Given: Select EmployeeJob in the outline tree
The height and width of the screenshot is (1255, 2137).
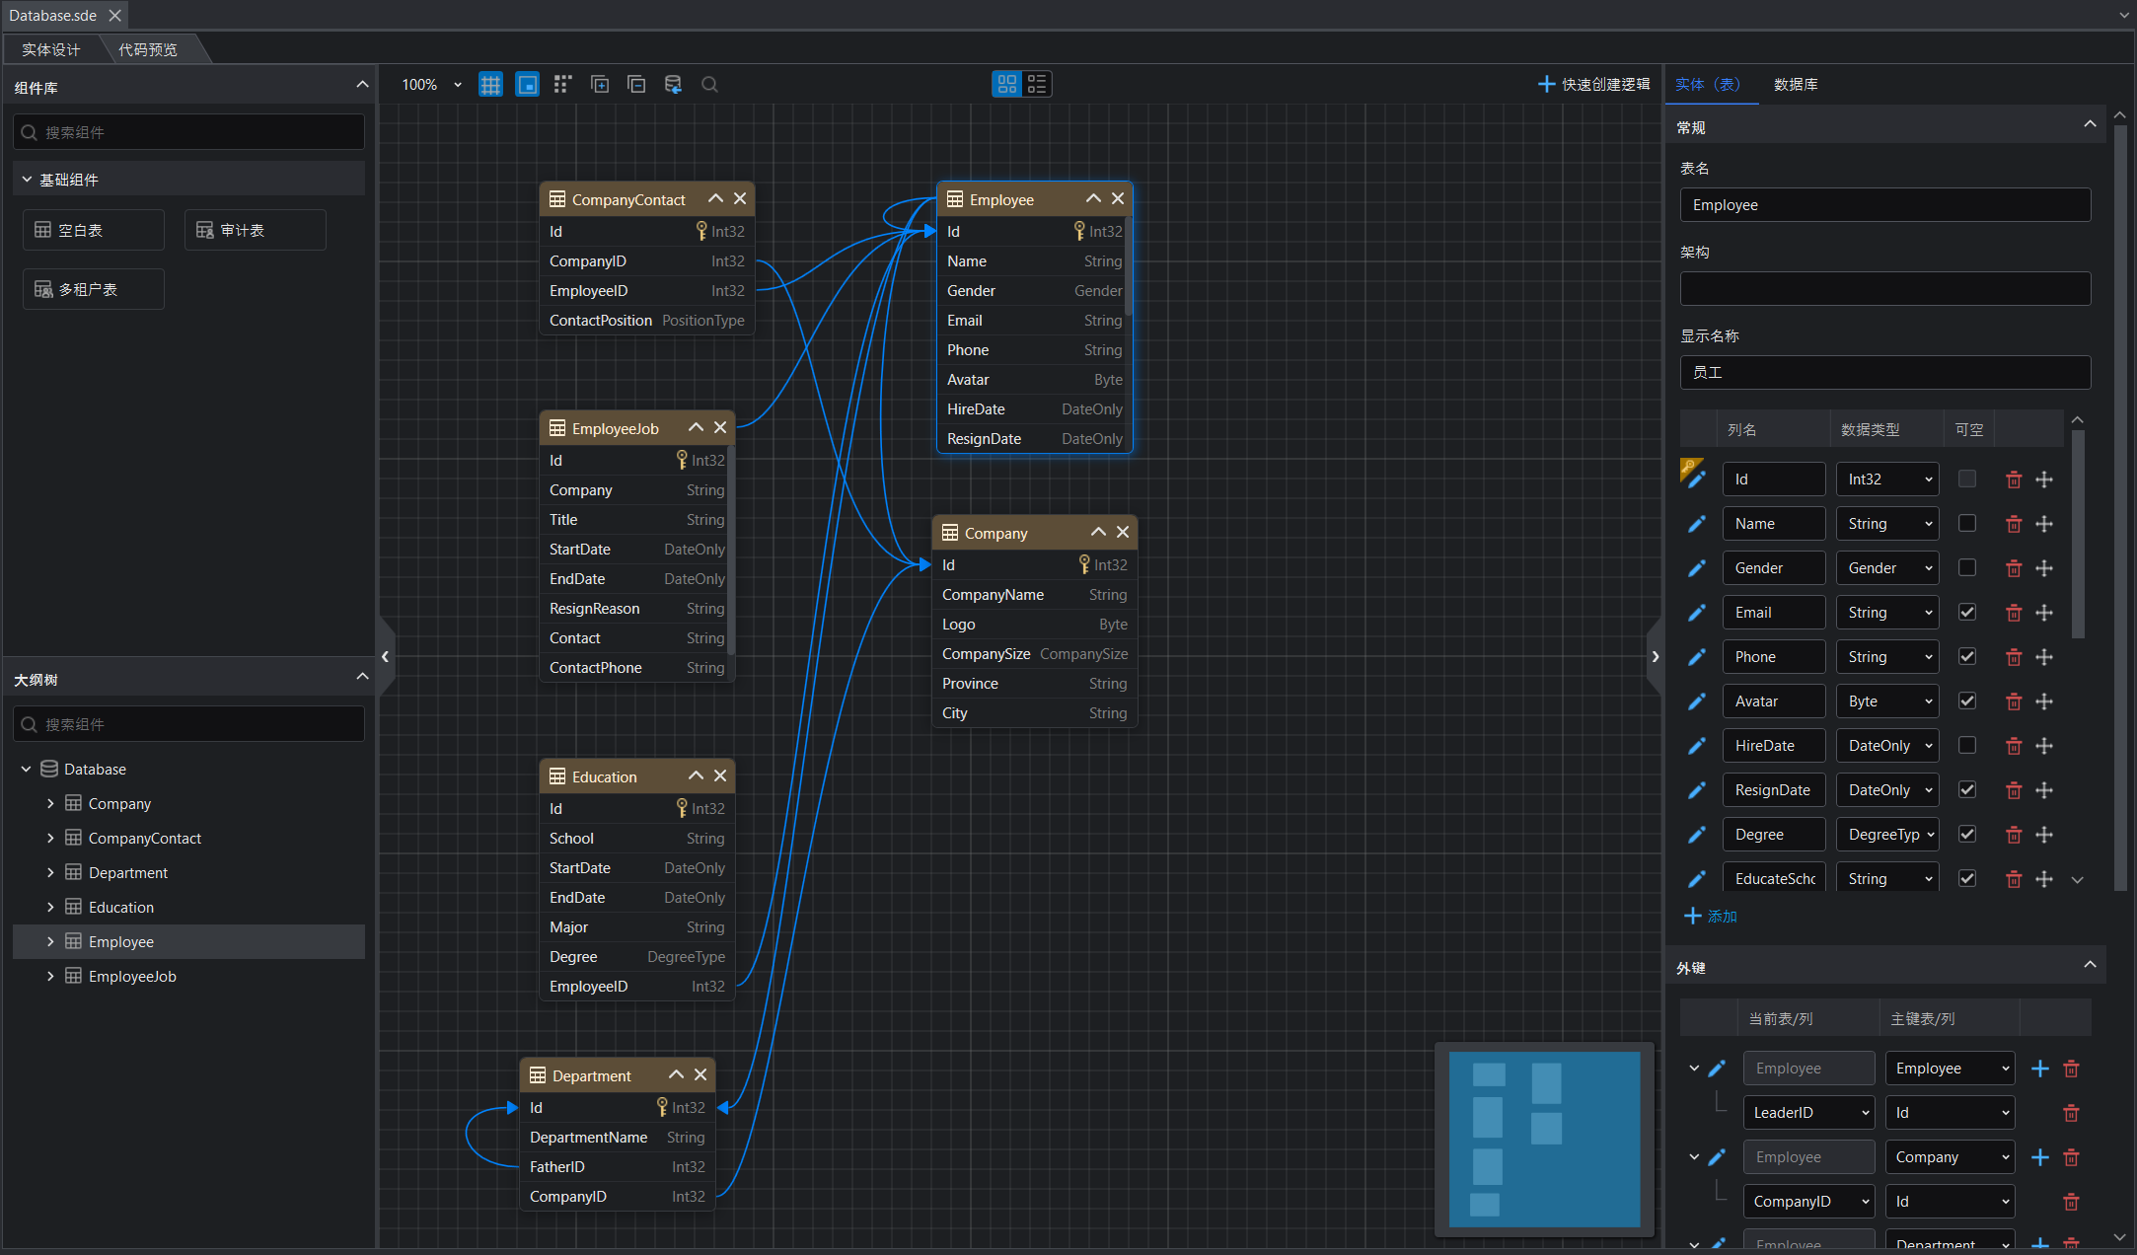Looking at the screenshot, I should click(132, 977).
